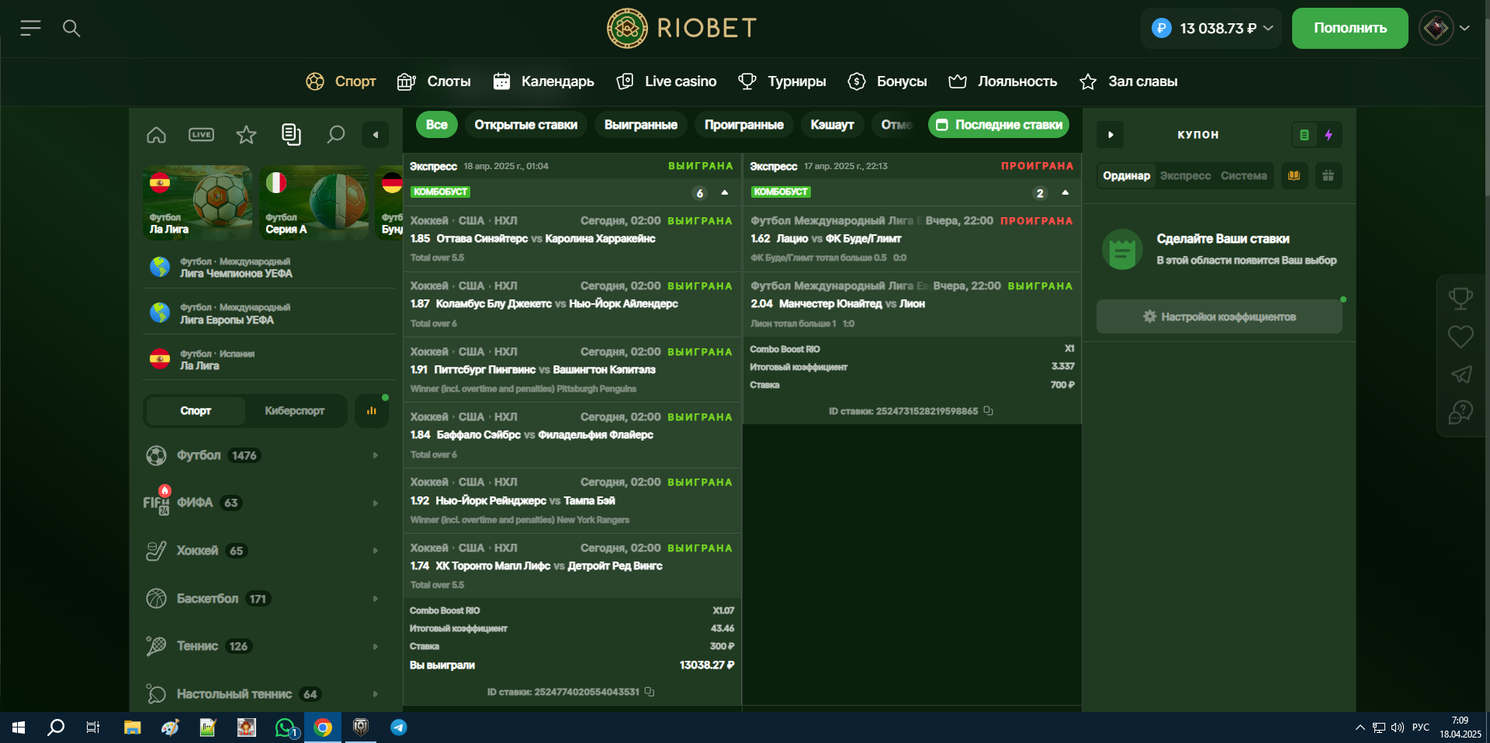The height and width of the screenshot is (743, 1490).
Task: Click the green Пополнить button
Action: [x=1350, y=29]
